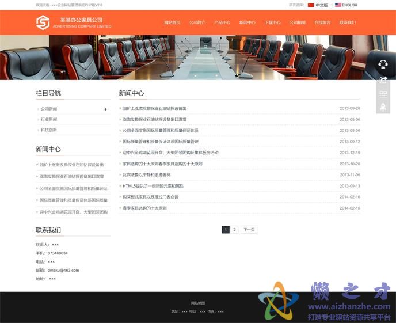Open main list article 油价上涨激发勘探业石油钻探设备出 dated 2013-09-28

pyautogui.click(x=155, y=108)
